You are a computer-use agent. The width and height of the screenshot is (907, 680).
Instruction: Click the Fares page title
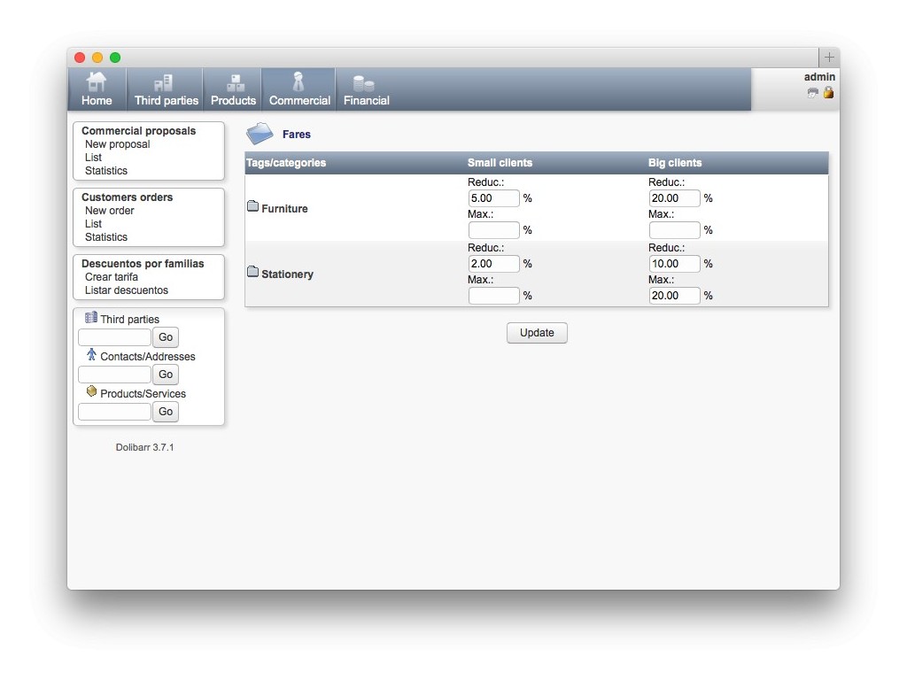[x=297, y=135]
